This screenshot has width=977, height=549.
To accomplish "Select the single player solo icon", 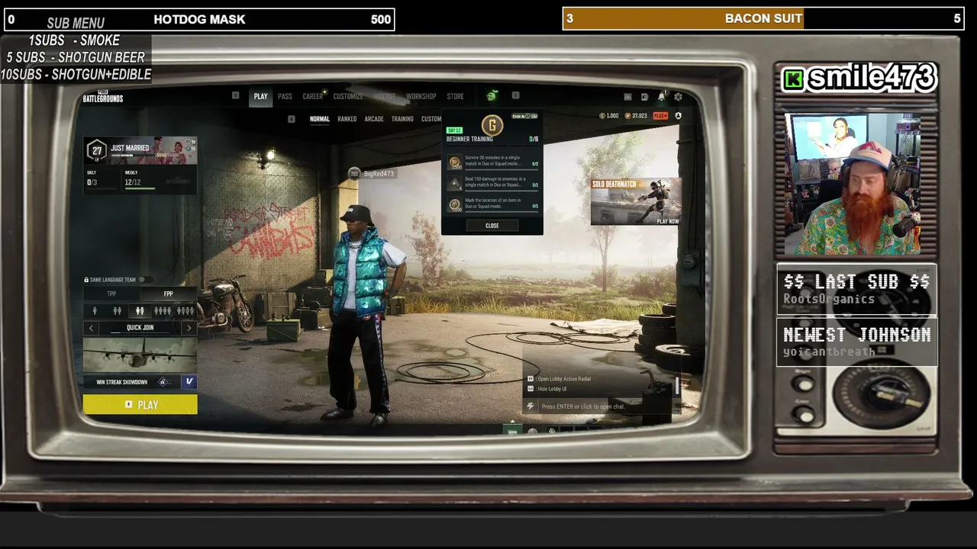I will 95,311.
